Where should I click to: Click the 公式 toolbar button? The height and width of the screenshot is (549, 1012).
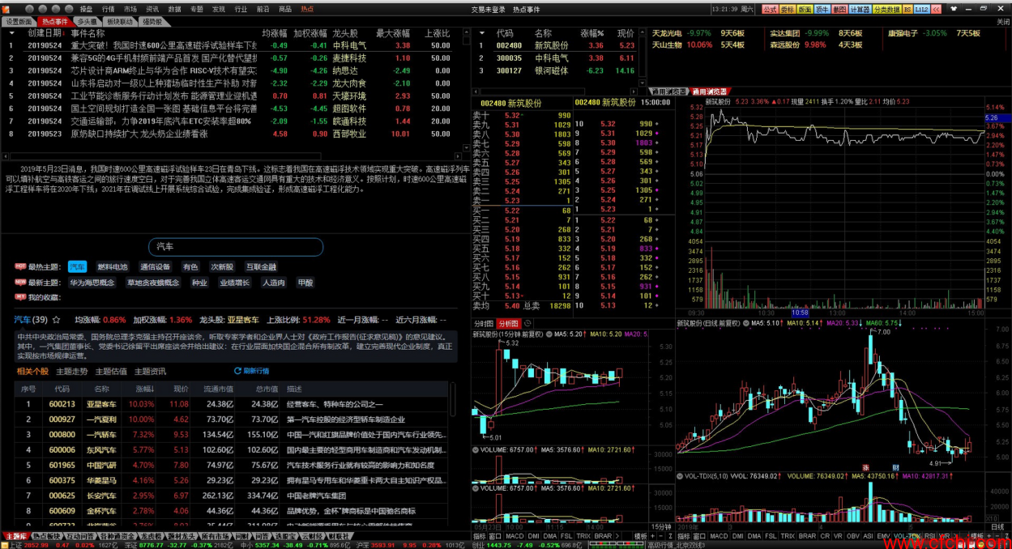[x=770, y=10]
